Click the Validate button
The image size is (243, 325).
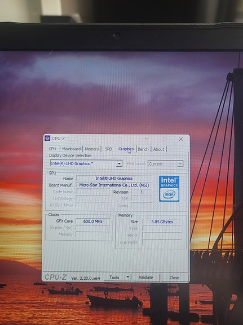click(146, 278)
